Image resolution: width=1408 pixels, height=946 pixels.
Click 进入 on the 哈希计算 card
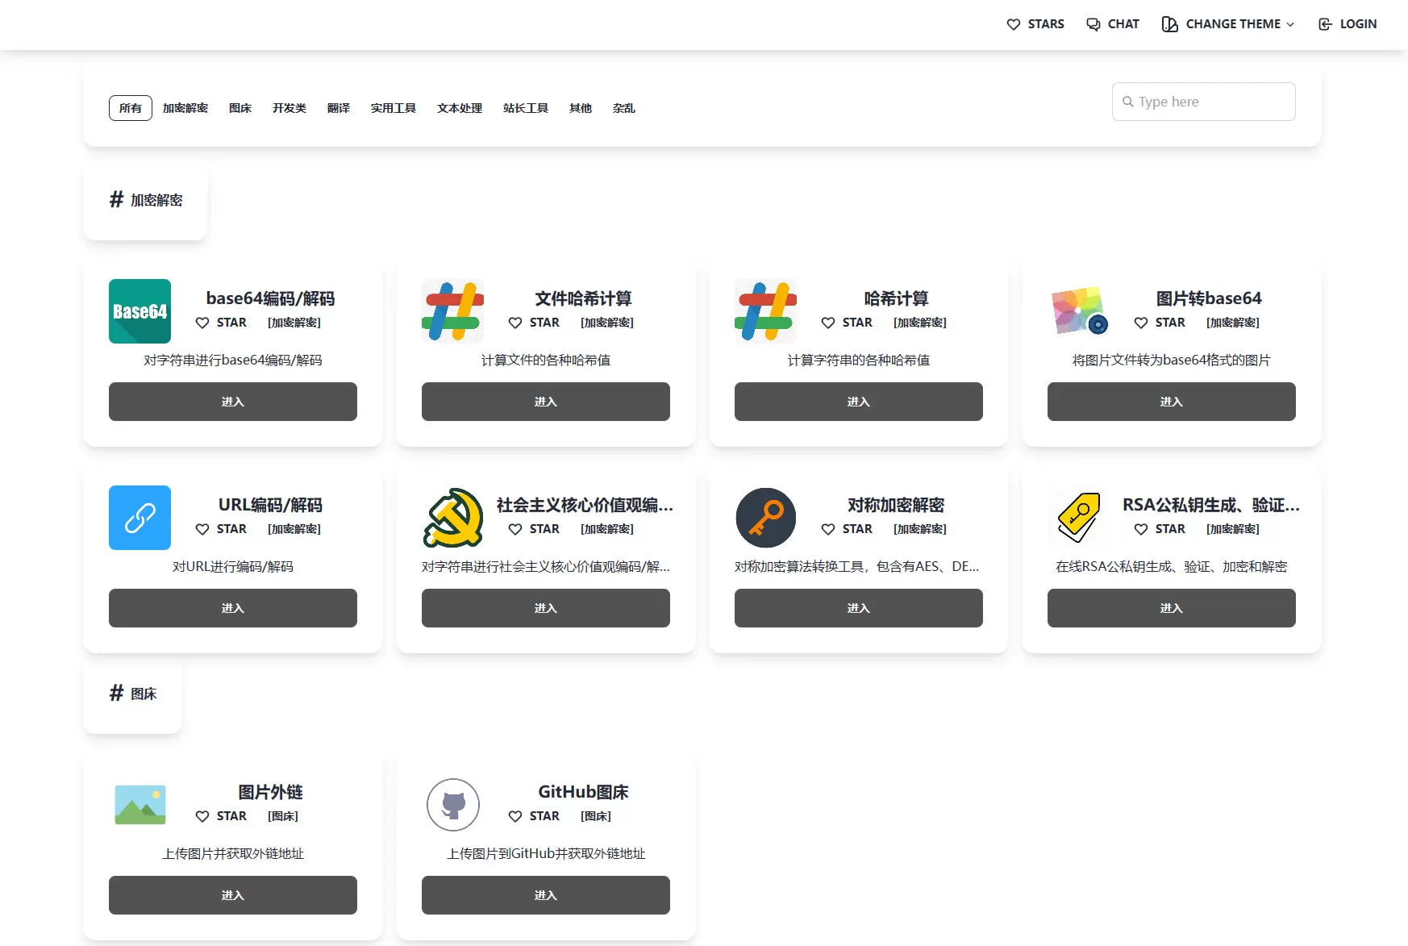(x=857, y=402)
